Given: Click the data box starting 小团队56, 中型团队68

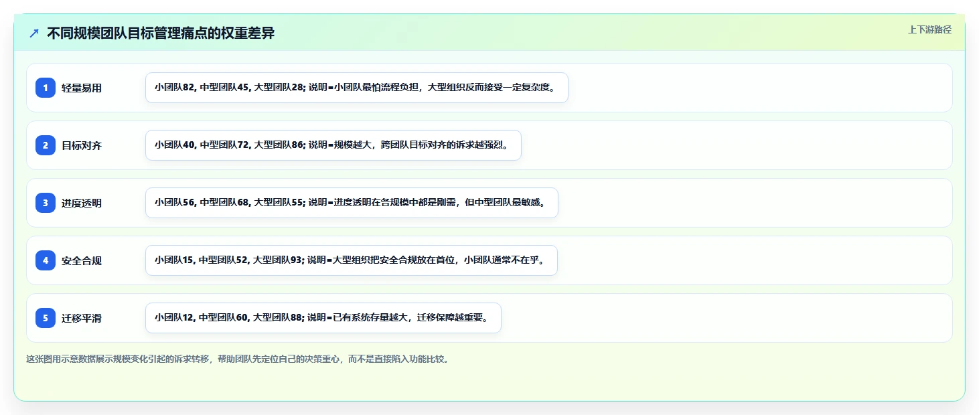Looking at the screenshot, I should (x=352, y=203).
